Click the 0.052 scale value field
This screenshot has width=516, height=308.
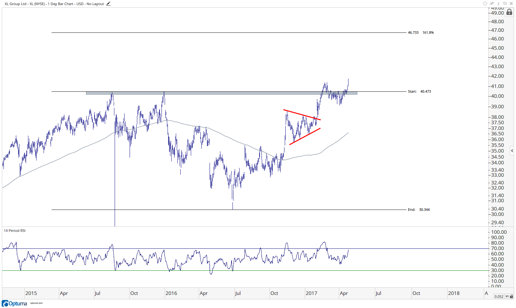[499, 297]
